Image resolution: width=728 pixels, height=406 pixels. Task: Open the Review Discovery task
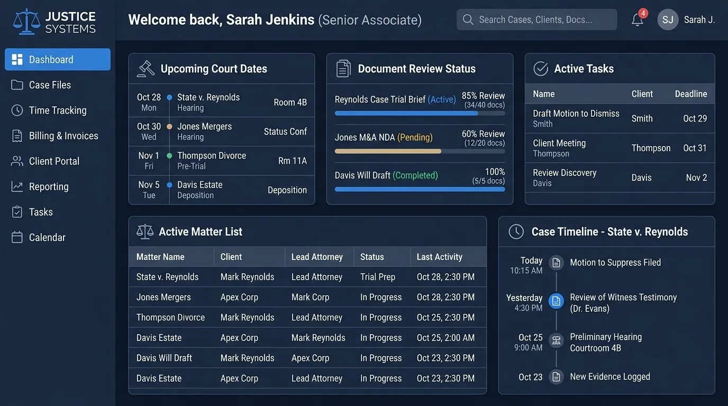pos(620,178)
